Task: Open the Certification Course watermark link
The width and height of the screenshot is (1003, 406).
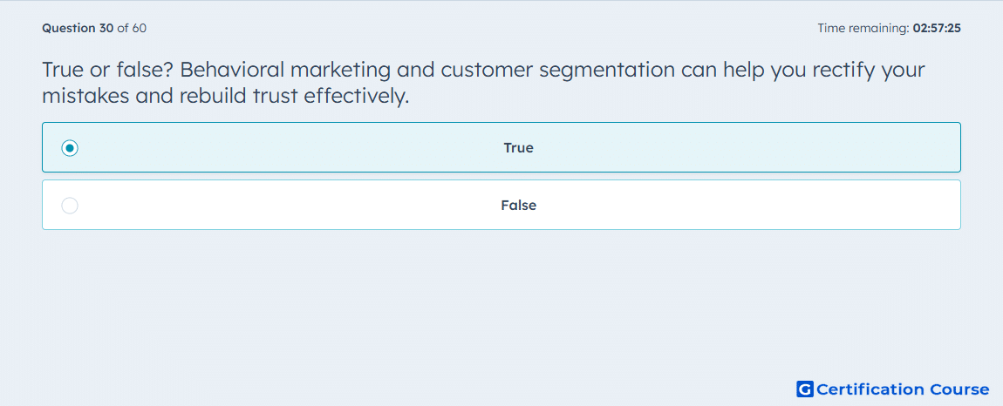Action: coord(893,389)
